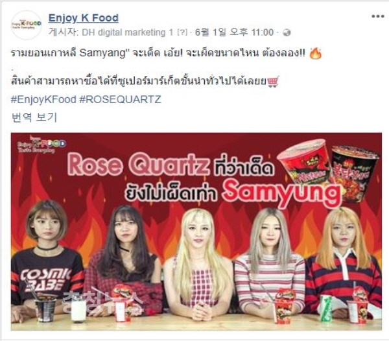Click the Enjoy K Food profile picture
Image resolution: width=389 pixels, height=341 pixels.
point(27,25)
